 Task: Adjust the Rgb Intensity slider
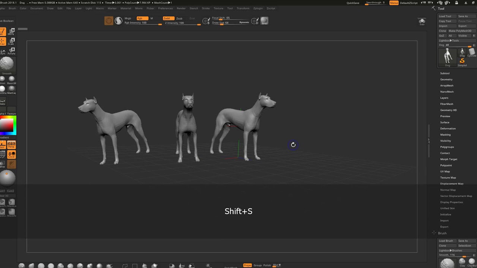tap(143, 23)
